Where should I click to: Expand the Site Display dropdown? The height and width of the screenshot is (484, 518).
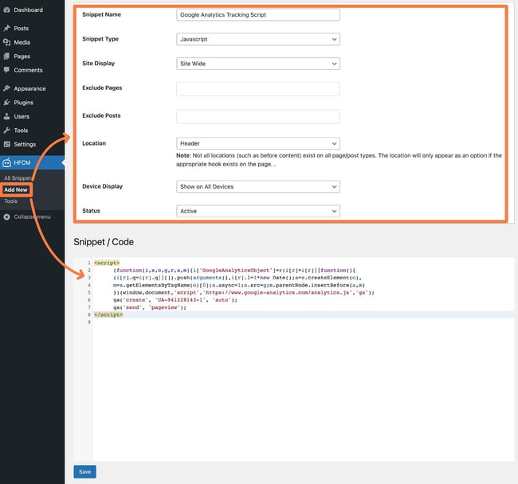pos(257,64)
